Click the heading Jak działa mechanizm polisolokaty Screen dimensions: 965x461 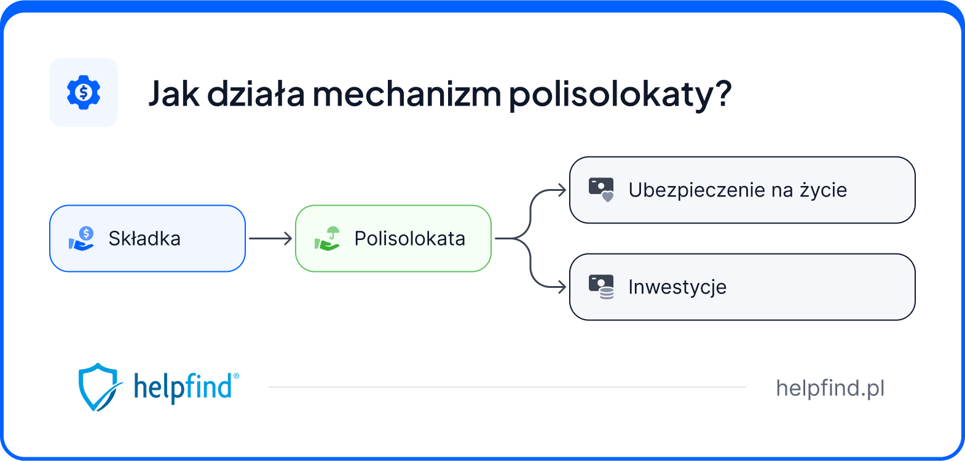[x=439, y=94]
